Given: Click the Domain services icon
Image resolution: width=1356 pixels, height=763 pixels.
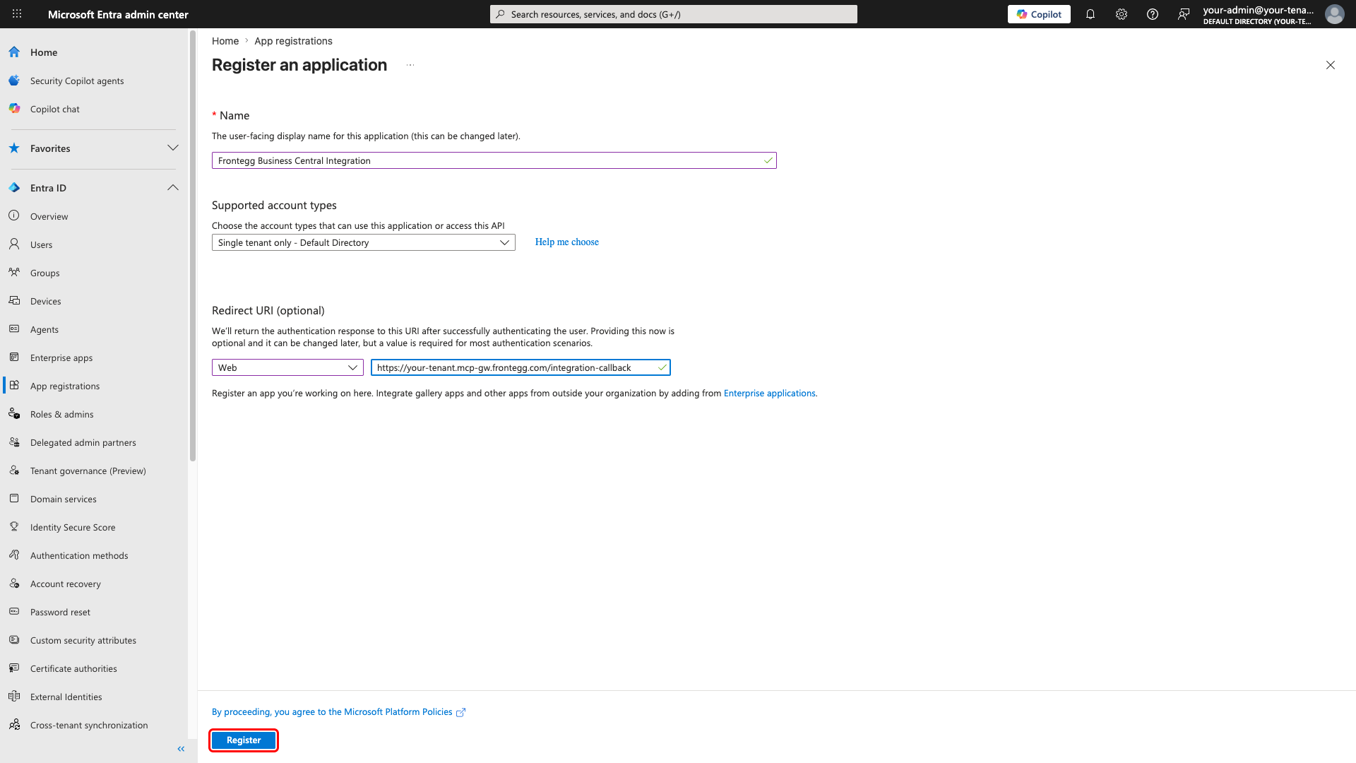Looking at the screenshot, I should click(x=14, y=499).
